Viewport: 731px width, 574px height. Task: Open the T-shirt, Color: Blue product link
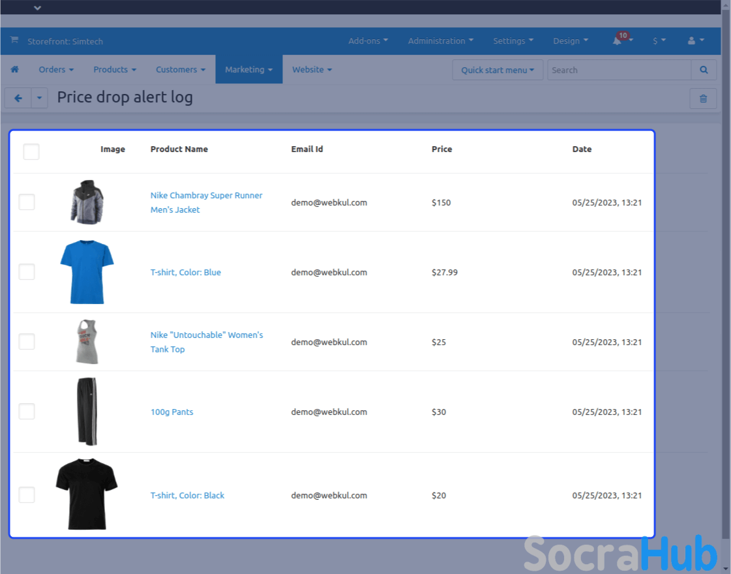186,273
